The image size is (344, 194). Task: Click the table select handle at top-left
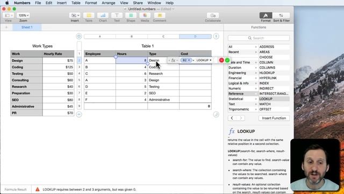79,36
